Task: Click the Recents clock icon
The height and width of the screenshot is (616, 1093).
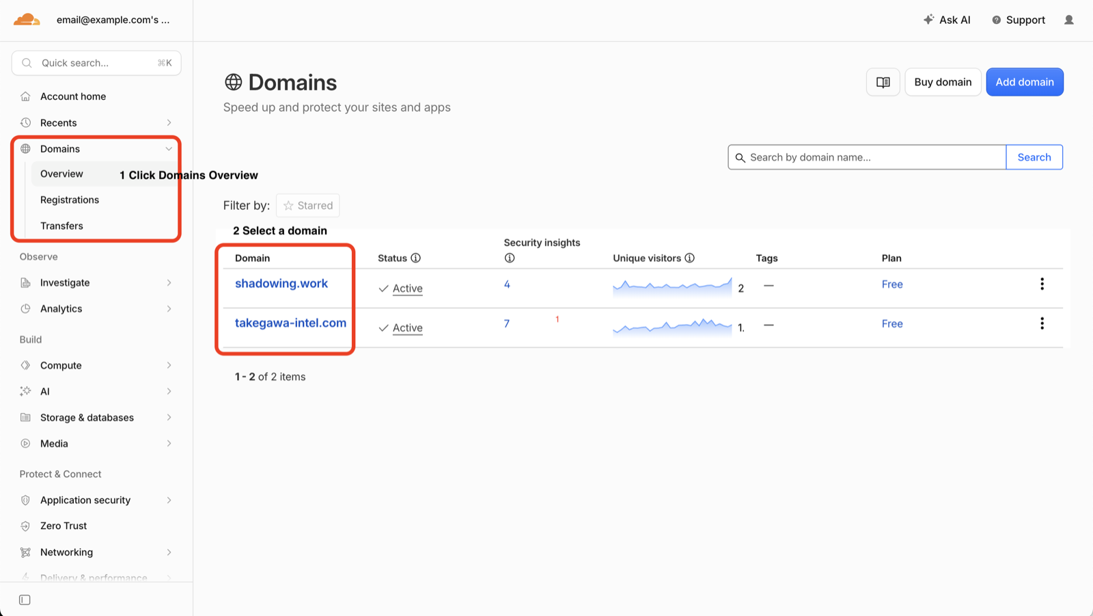Action: 25,122
